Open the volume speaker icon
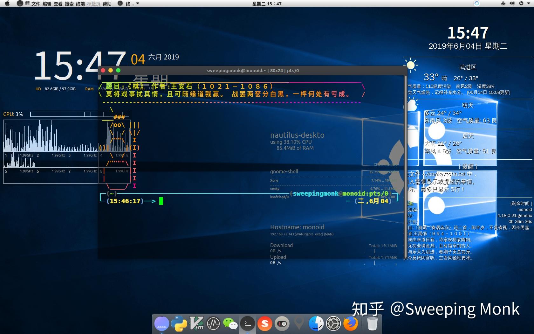Screen dimensions: 534x334 pos(512,3)
